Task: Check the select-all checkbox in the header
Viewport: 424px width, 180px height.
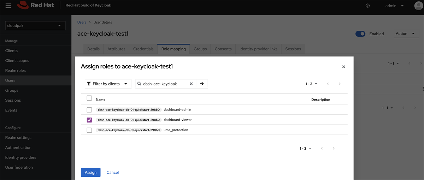Action: pos(89,98)
